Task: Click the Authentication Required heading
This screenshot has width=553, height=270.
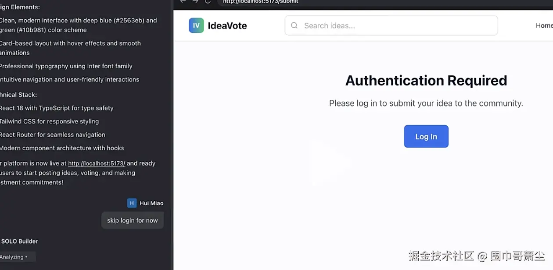Action: [426, 81]
